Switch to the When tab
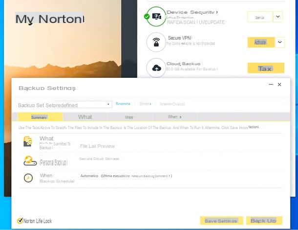Viewport: 298px width, 230px height. [x=175, y=117]
